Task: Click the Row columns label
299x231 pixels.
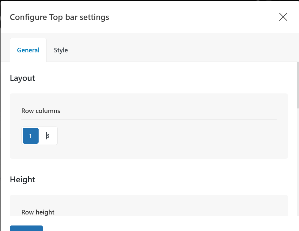Action: click(x=41, y=111)
